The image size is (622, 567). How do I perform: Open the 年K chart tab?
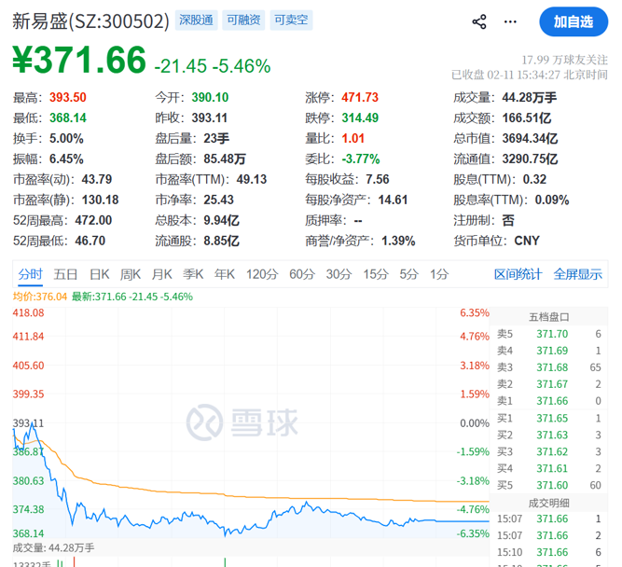(225, 274)
